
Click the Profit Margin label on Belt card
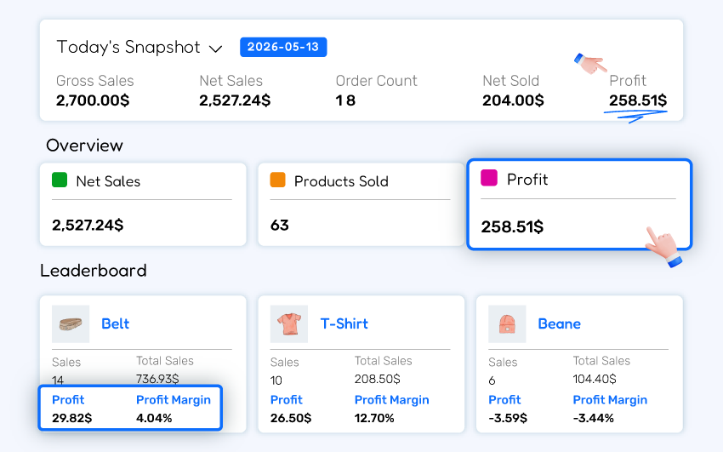[174, 400]
